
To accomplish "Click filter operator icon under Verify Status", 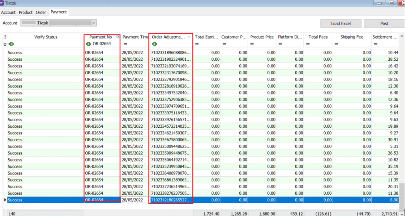I will pos(11,44).
